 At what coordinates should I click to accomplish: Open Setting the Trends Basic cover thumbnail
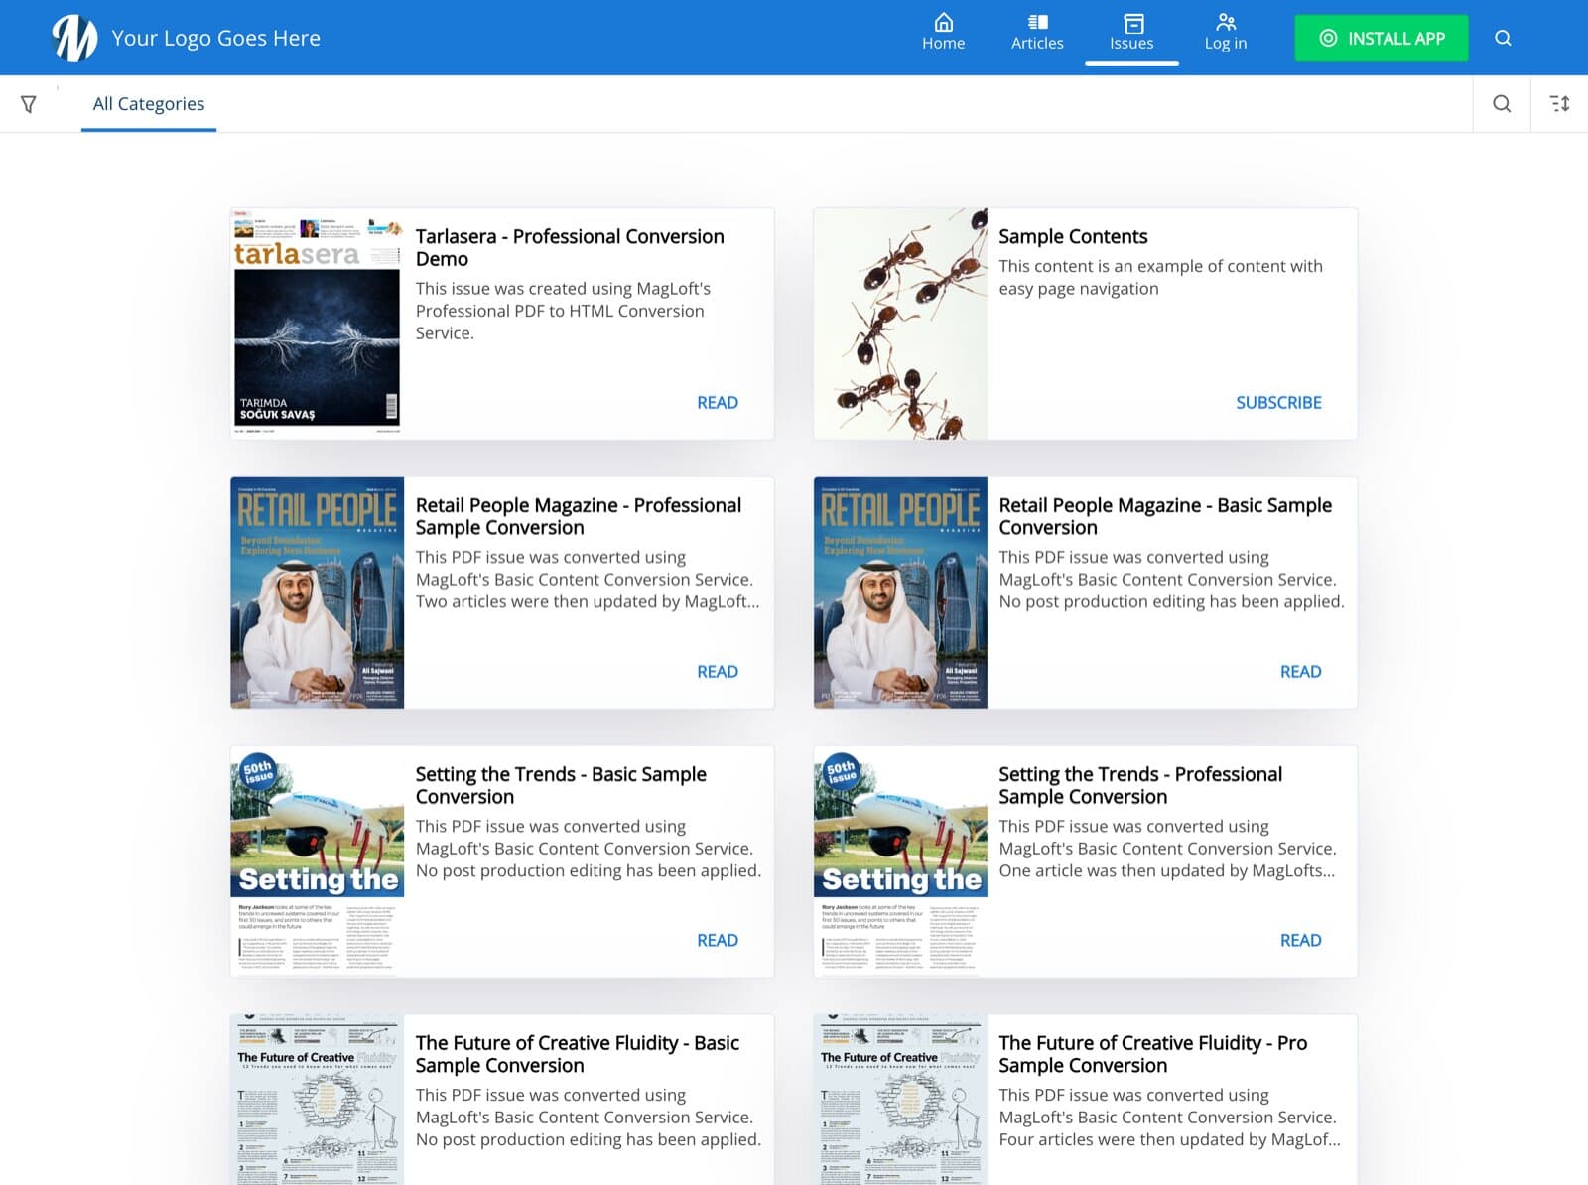point(318,861)
